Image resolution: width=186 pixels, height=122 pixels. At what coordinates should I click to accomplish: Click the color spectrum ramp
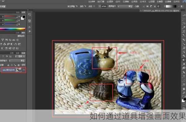point(13,29)
